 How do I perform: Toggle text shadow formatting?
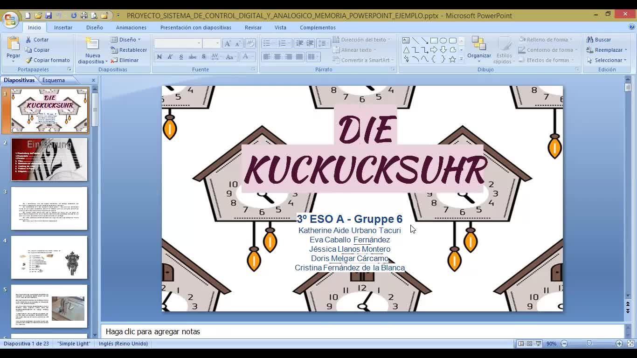point(204,57)
